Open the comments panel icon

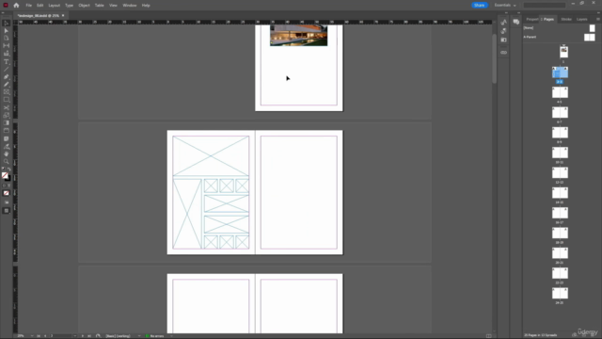point(516,22)
